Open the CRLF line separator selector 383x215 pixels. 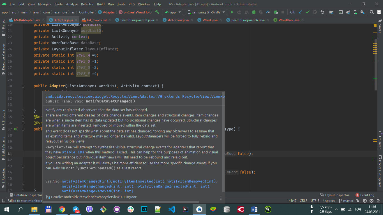tap(303, 201)
